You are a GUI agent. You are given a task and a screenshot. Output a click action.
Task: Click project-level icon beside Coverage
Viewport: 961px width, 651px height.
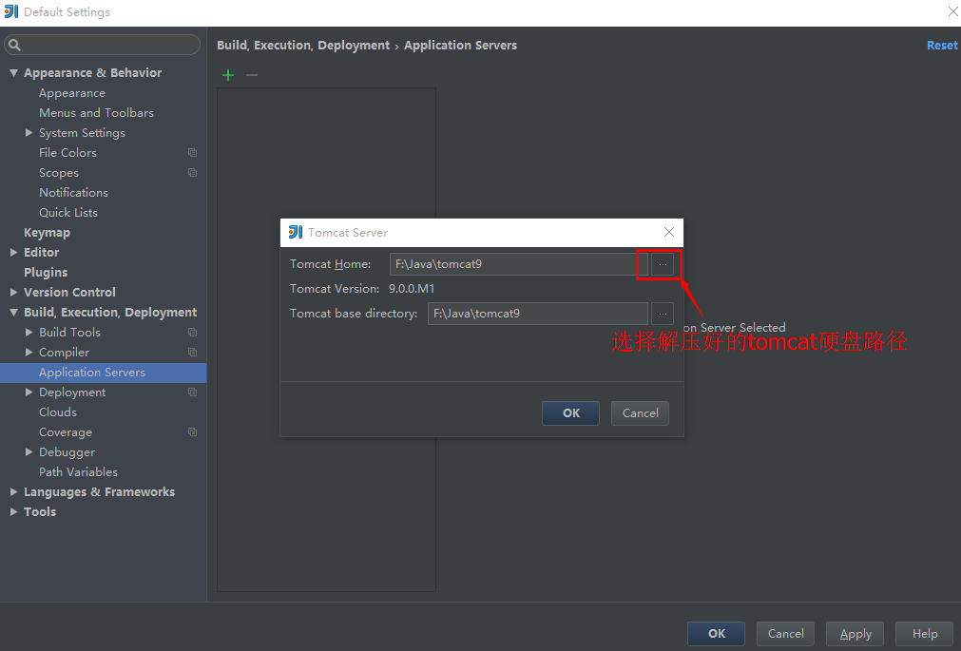click(192, 432)
